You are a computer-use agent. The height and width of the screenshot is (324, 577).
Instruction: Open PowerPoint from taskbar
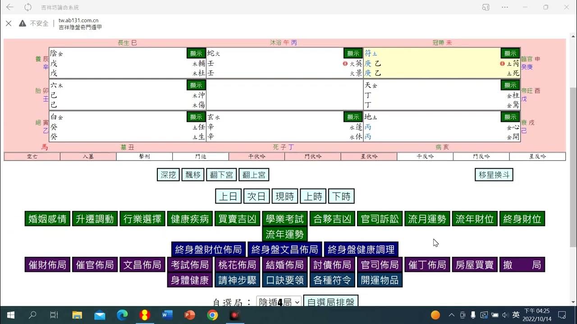pos(190,315)
